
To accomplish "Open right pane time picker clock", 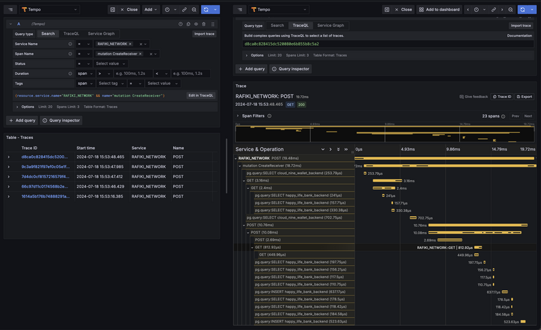I will coord(476,9).
